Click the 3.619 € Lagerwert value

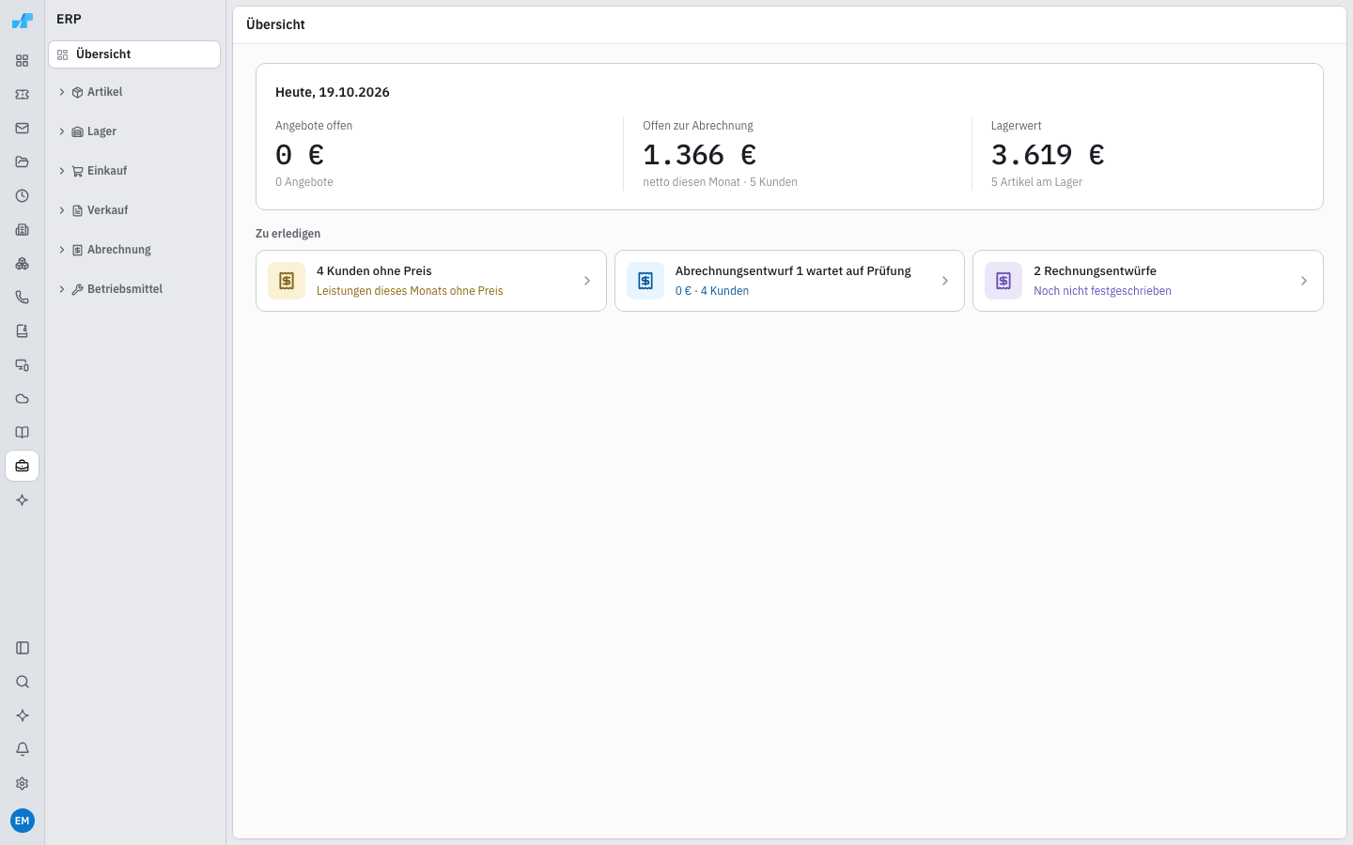pos(1048,155)
